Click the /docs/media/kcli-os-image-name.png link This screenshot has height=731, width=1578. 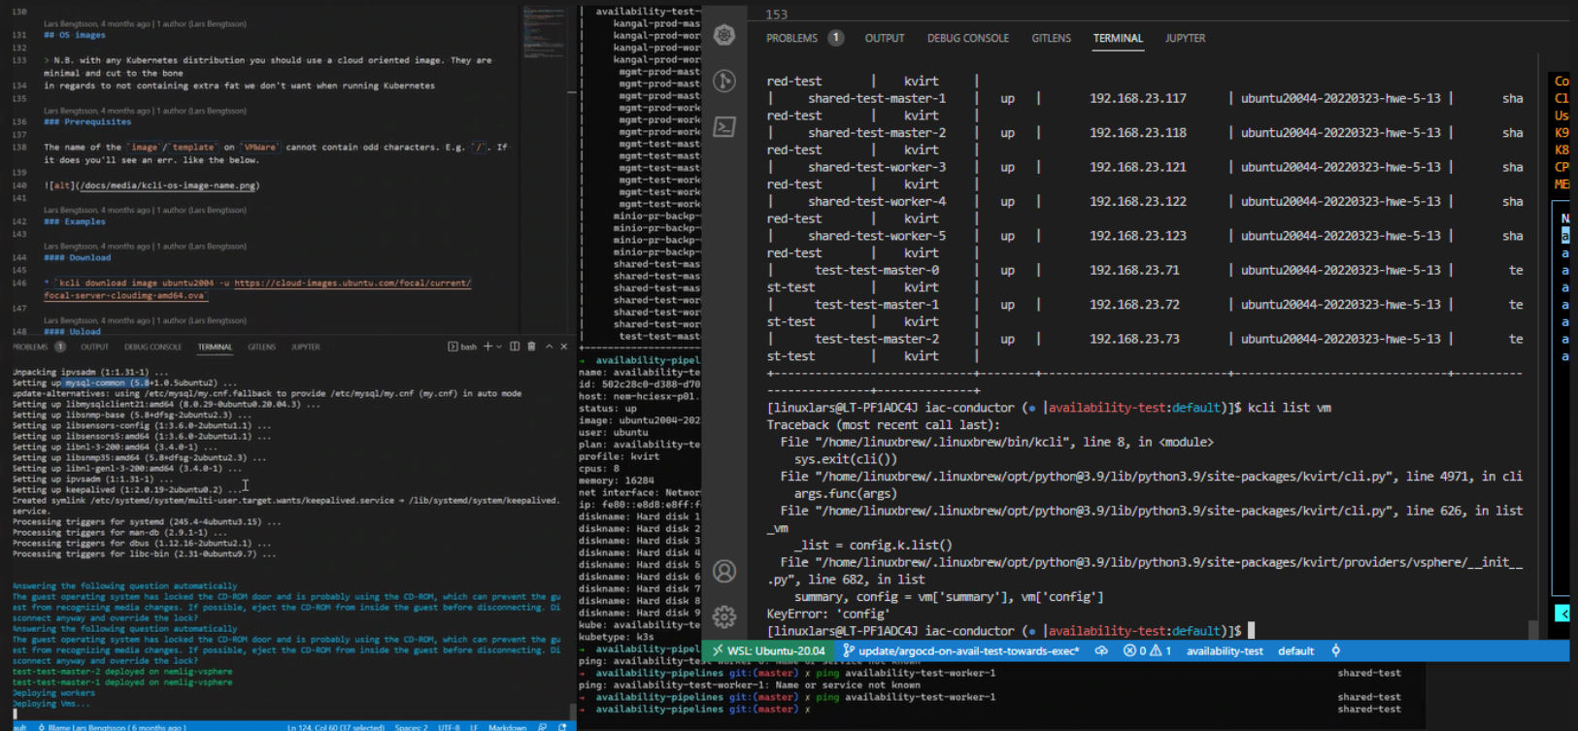[x=169, y=185]
